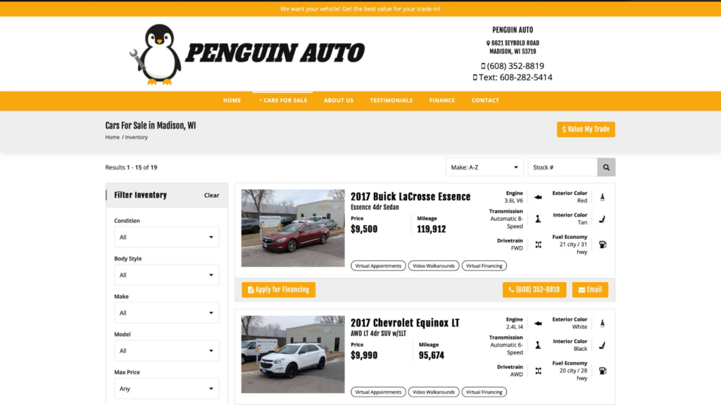Image resolution: width=721 pixels, height=405 pixels.
Task: Click engine icon on Buick LaCrosse listing
Action: (538, 197)
